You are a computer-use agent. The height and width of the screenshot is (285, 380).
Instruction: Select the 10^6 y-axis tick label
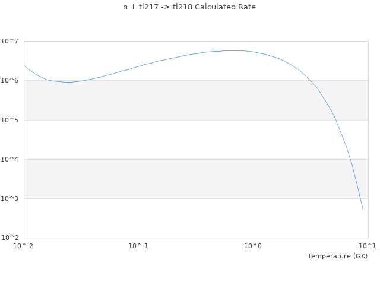[9, 80]
